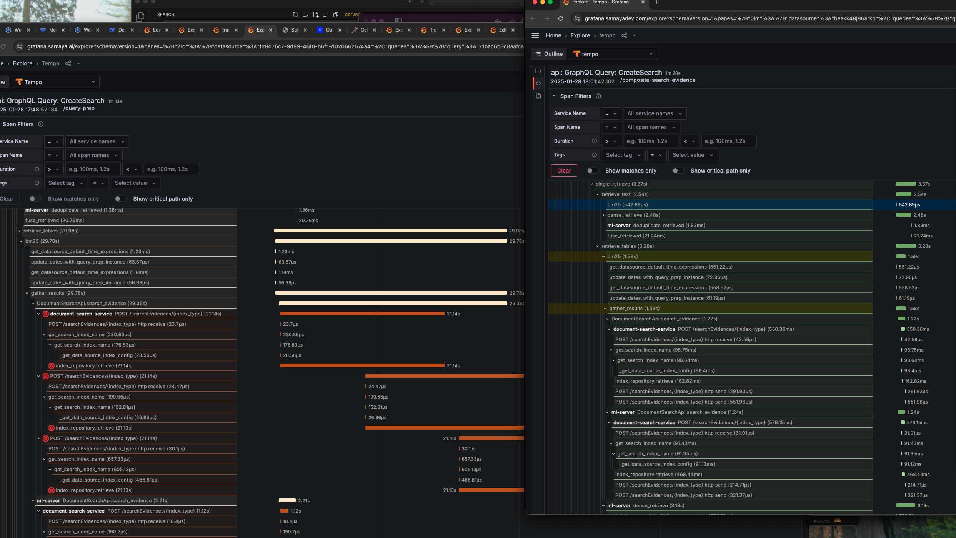Reload the right browser window page

561,18
